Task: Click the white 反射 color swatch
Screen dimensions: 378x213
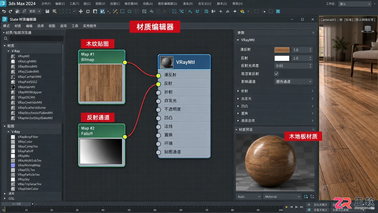Action: tap(282, 58)
